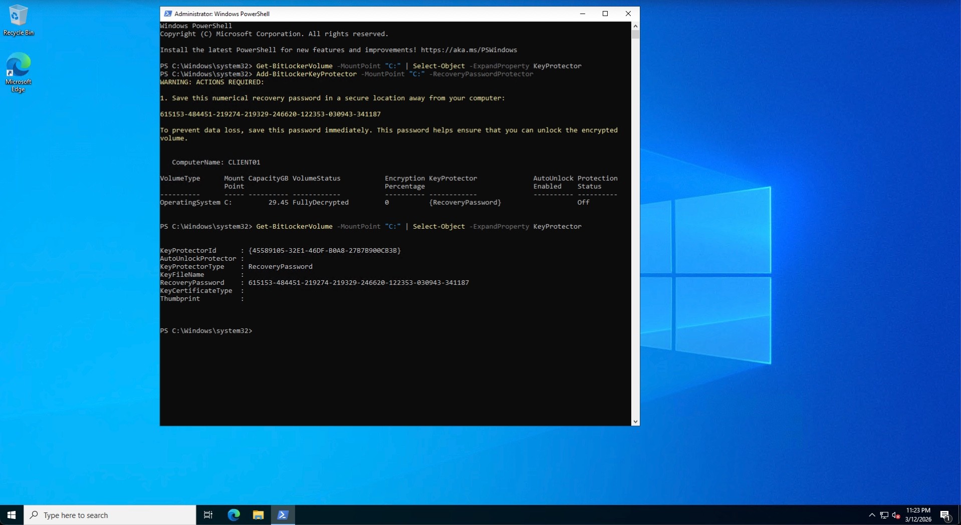961x525 pixels.
Task: Open File Explorer from the taskbar
Action: (x=258, y=515)
